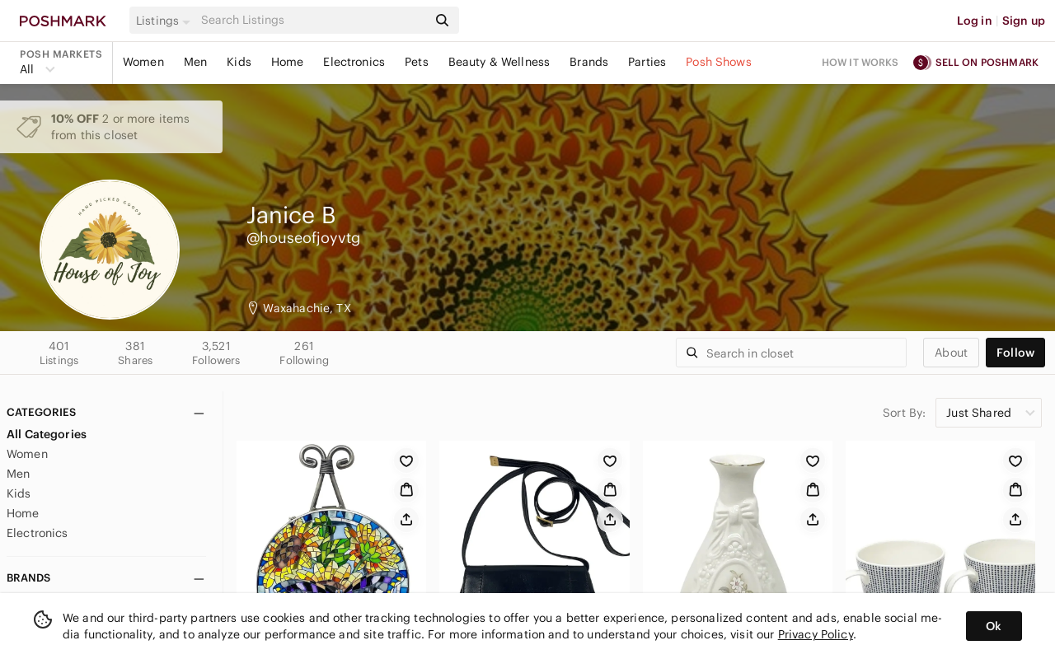The image size is (1055, 659).
Task: Filter closet by Electronics category
Action: 37,533
